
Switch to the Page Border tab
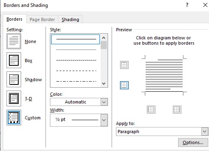tap(42, 19)
